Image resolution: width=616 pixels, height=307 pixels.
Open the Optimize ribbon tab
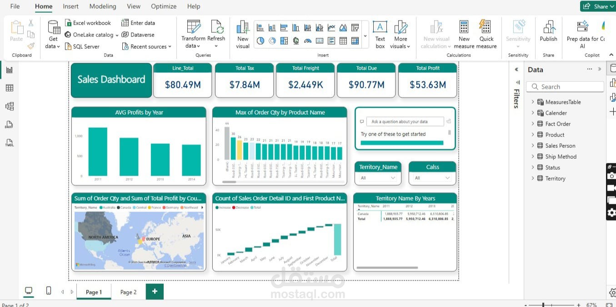click(x=164, y=6)
